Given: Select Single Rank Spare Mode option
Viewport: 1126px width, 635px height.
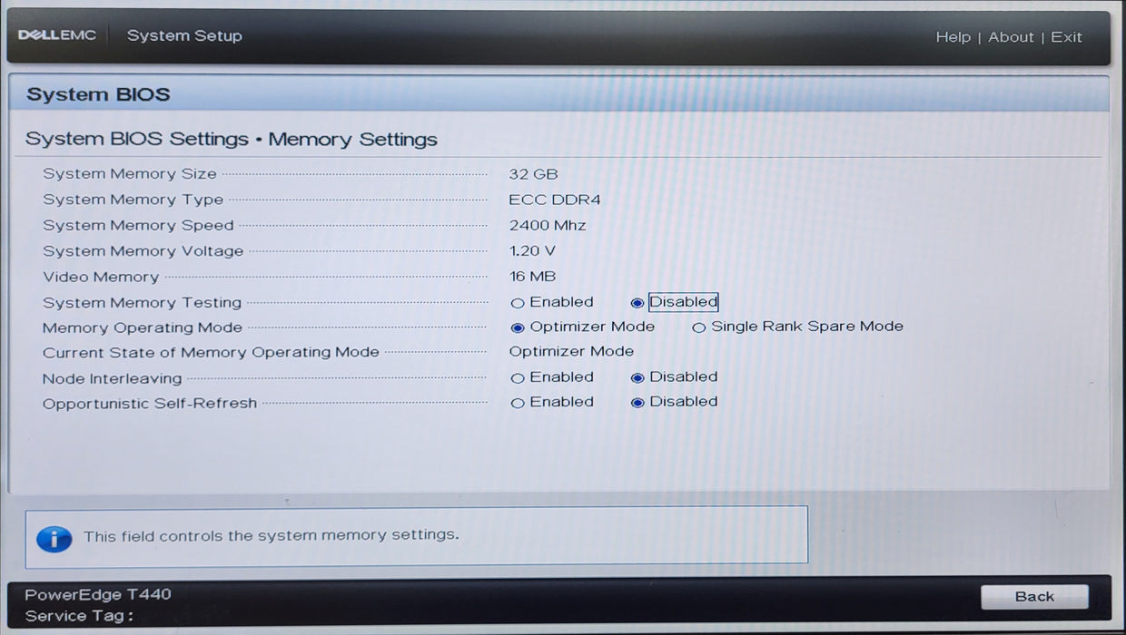Looking at the screenshot, I should [698, 327].
